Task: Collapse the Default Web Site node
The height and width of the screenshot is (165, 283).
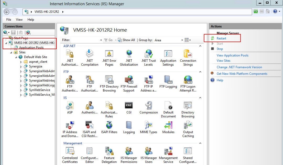Action: 16,57
